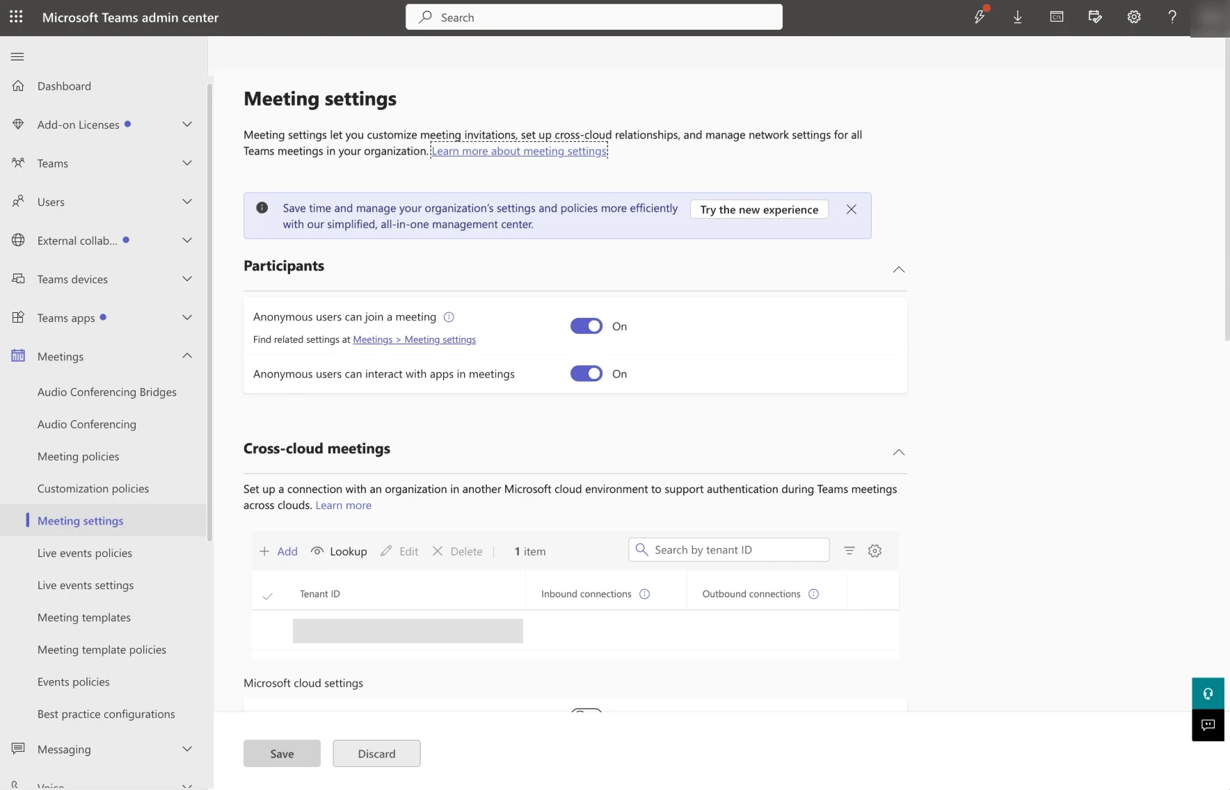Viewport: 1230px width, 790px height.
Task: Dismiss the new experience banner
Action: [851, 209]
